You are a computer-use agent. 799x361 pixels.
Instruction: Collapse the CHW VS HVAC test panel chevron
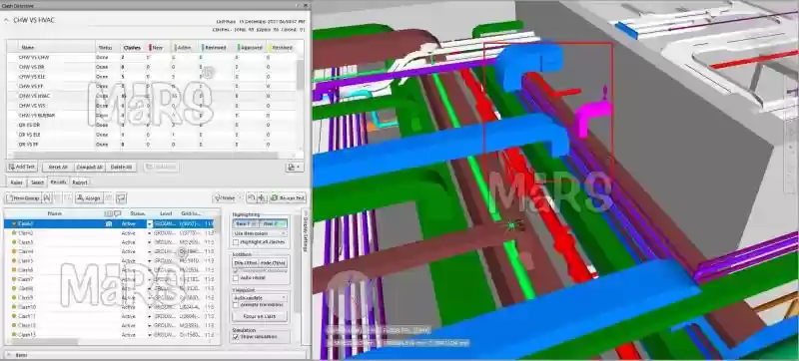coord(7,20)
